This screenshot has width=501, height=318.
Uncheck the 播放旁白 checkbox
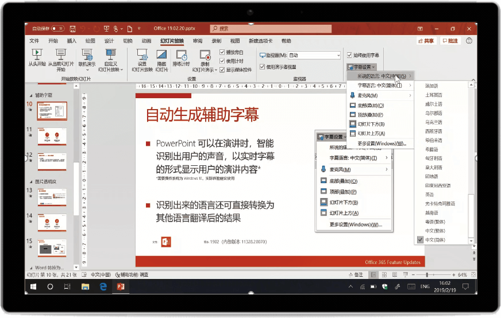pos(222,52)
